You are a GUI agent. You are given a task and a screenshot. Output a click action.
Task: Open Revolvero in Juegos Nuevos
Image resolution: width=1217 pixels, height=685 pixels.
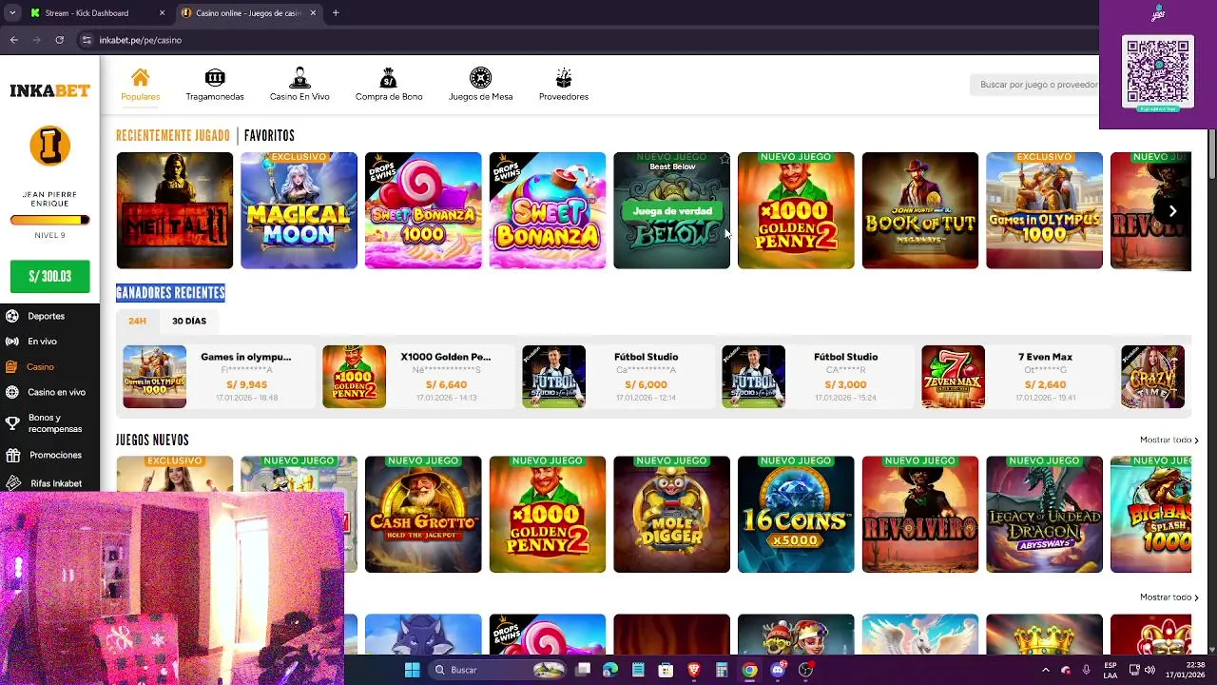[x=919, y=515]
